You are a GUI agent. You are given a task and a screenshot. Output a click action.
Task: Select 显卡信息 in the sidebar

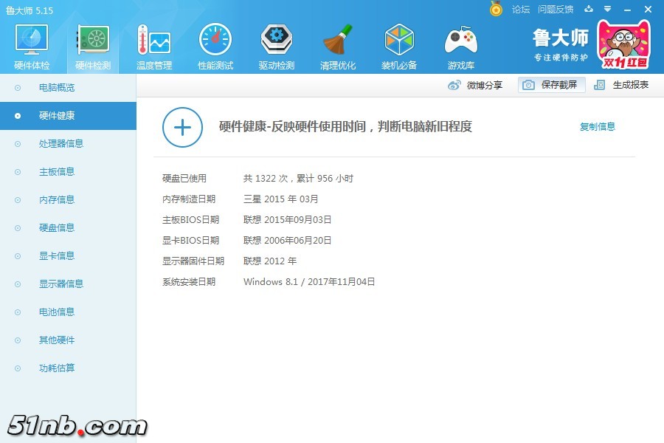[57, 256]
